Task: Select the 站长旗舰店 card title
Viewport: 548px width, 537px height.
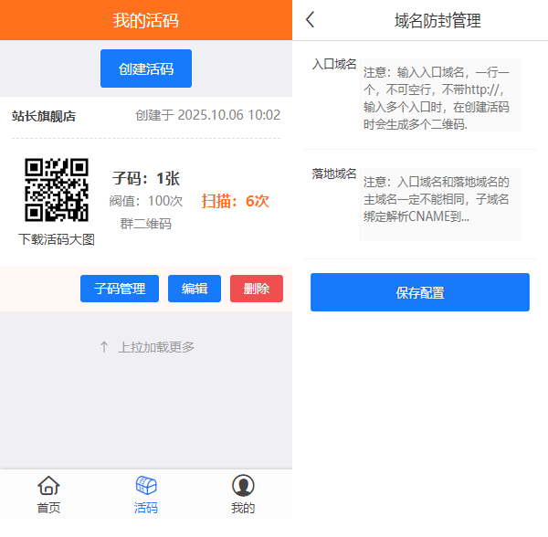Action: (x=44, y=116)
